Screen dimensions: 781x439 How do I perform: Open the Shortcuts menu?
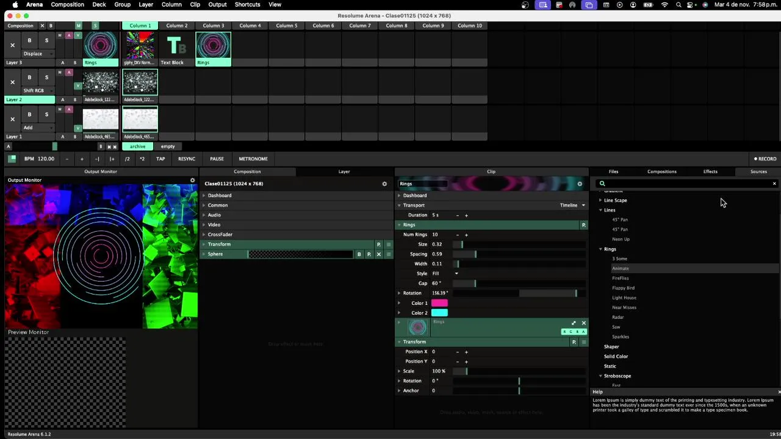(x=247, y=4)
